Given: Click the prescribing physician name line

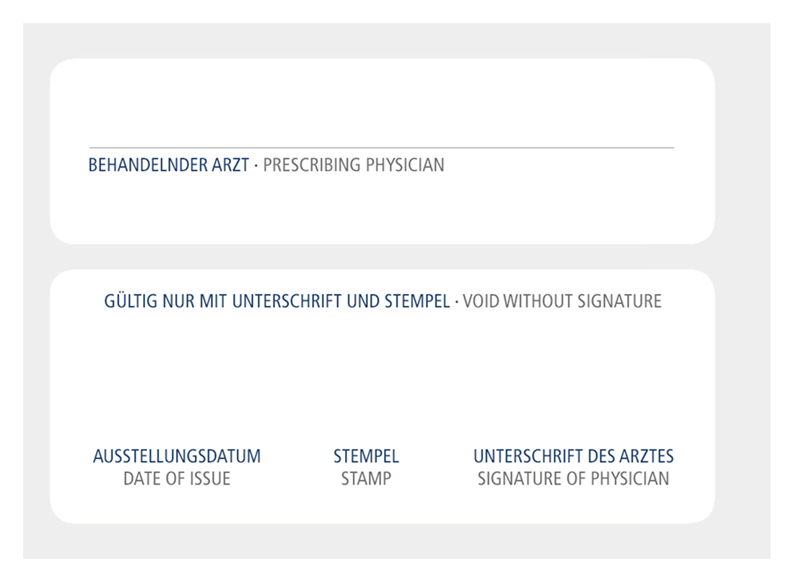Looking at the screenshot, I should (x=381, y=147).
